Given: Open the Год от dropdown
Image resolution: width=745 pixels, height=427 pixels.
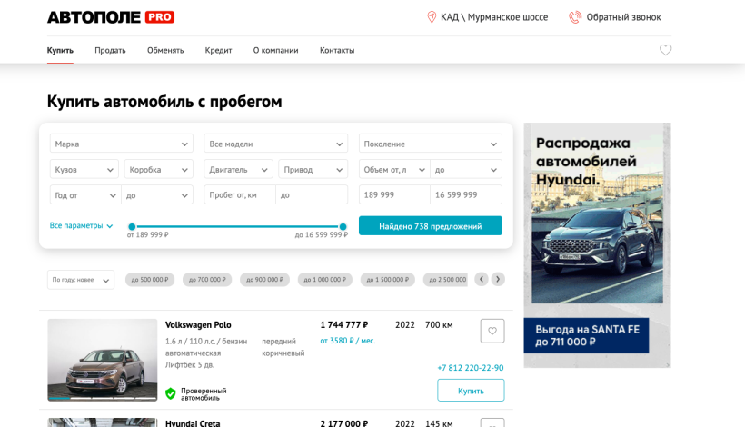Looking at the screenshot, I should coord(85,194).
